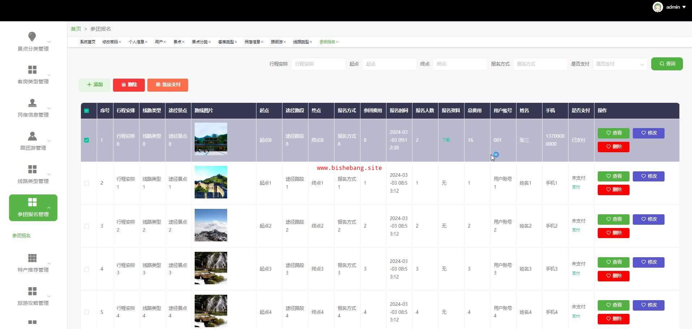This screenshot has width=692, height=329.
Task: Click the grid icon for 特产推荐管理
Action: click(x=32, y=258)
